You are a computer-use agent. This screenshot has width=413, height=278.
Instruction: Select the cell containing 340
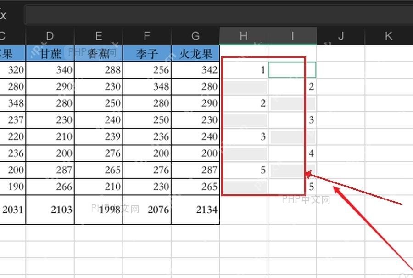pos(50,70)
